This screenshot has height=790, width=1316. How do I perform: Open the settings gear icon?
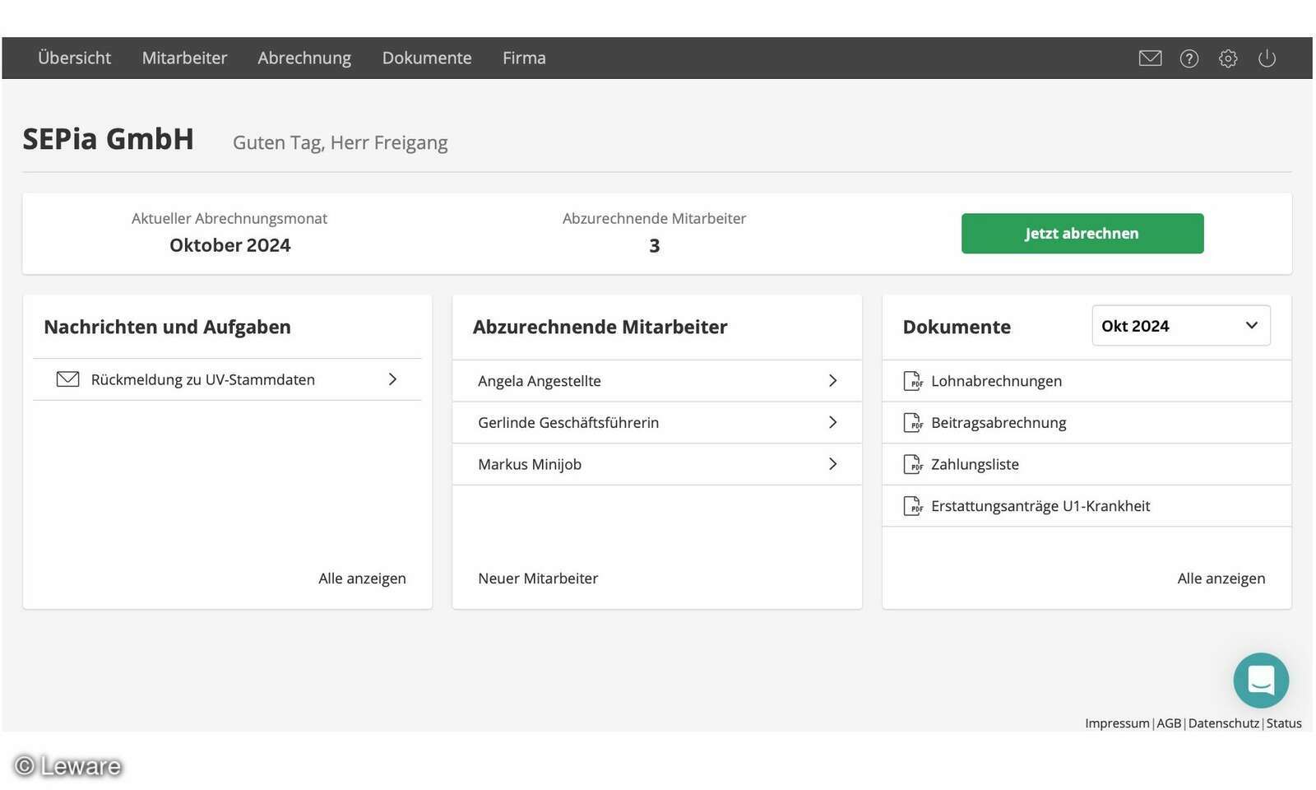click(1228, 58)
